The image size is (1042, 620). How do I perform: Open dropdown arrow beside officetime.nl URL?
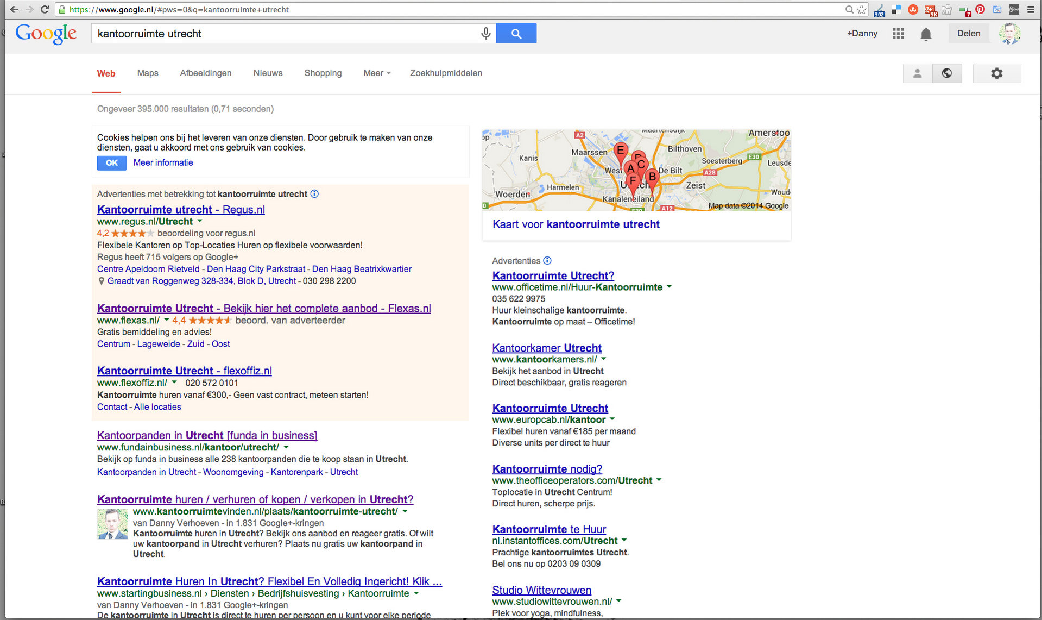point(670,287)
